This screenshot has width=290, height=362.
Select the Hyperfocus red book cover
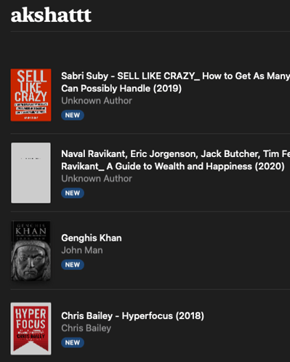[x=31, y=329]
